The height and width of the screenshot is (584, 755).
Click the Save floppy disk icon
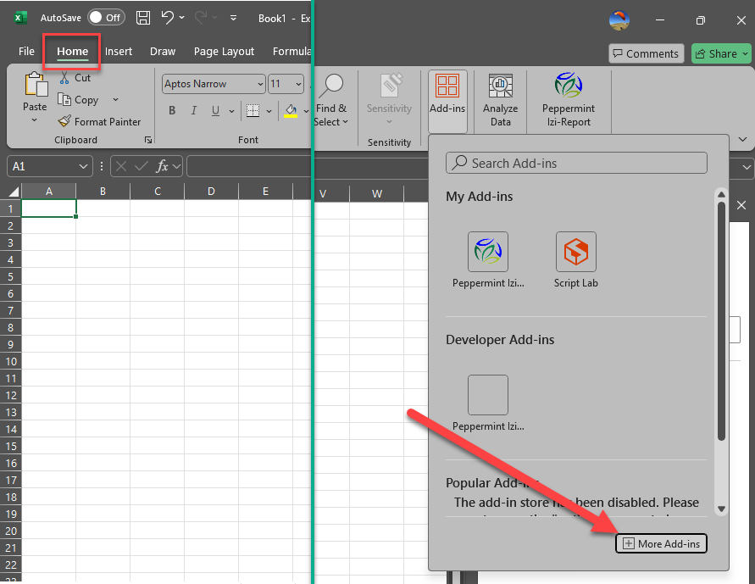143,18
